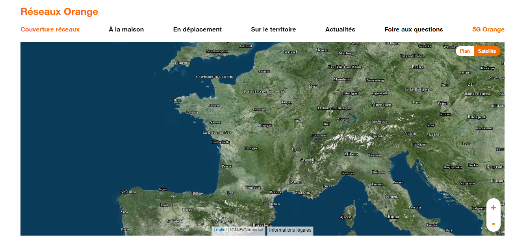527x247 pixels.
Task: Click the Milano label on the map
Action: click(351, 154)
